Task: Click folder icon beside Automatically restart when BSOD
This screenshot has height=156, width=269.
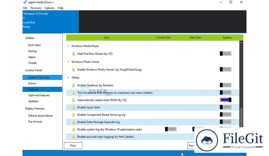Action: click(x=74, y=100)
